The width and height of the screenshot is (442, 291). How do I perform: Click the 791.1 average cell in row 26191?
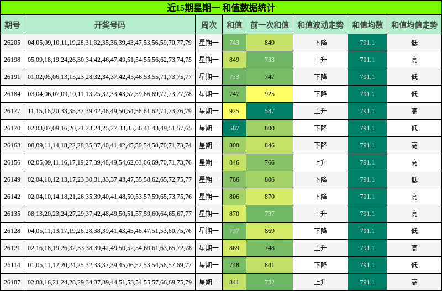pos(367,77)
